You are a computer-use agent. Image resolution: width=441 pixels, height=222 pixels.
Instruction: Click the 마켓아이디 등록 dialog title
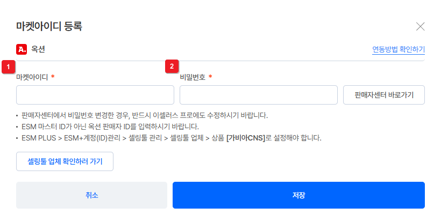point(49,26)
